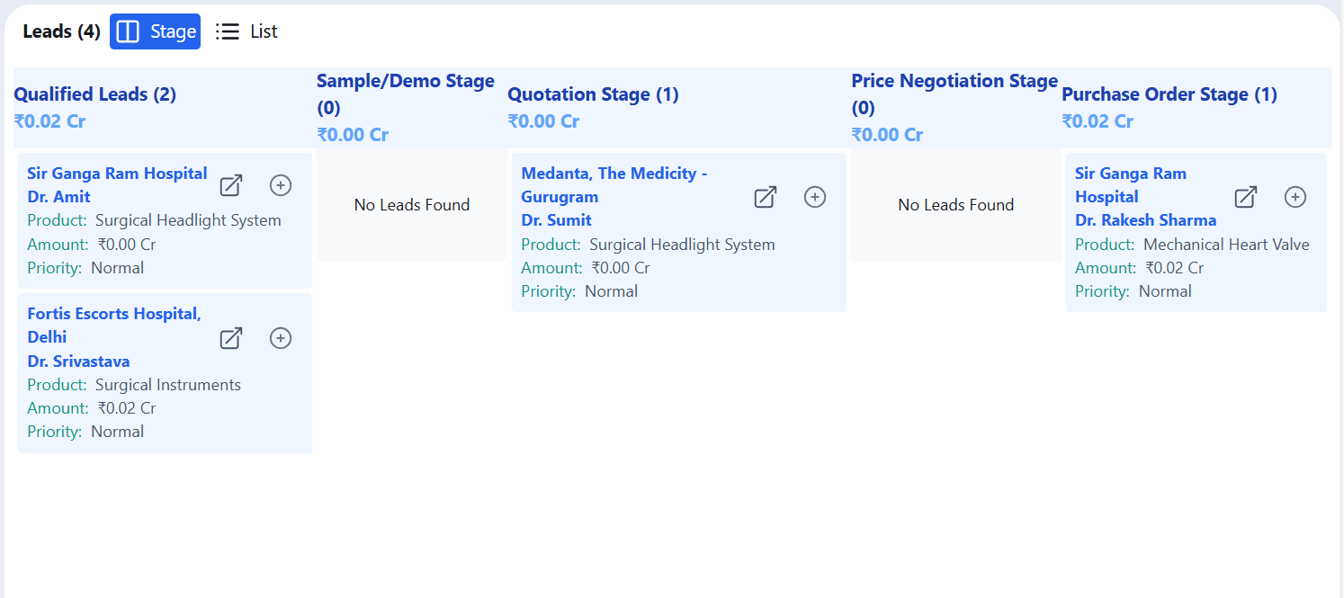The width and height of the screenshot is (1344, 598).
Task: Select the Quotation Stage (1) column header
Action: point(593,94)
